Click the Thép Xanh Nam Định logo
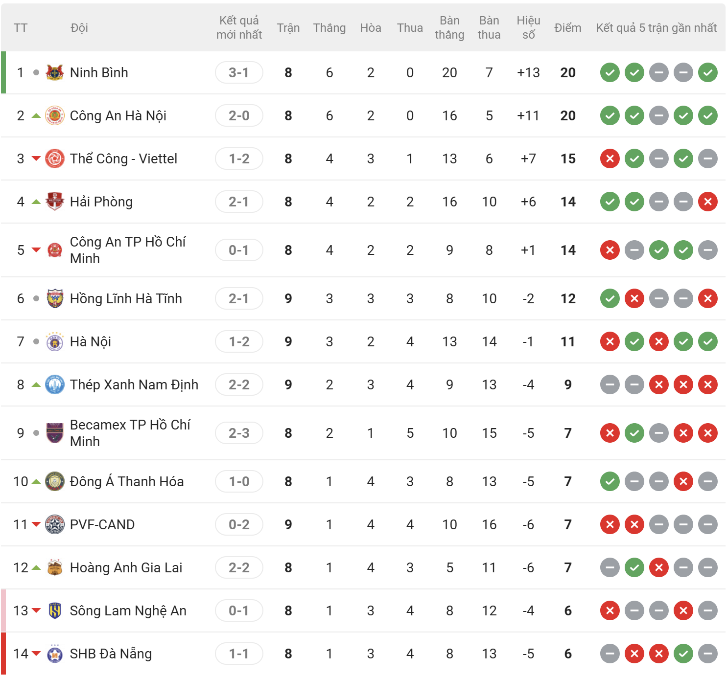 click(x=55, y=384)
